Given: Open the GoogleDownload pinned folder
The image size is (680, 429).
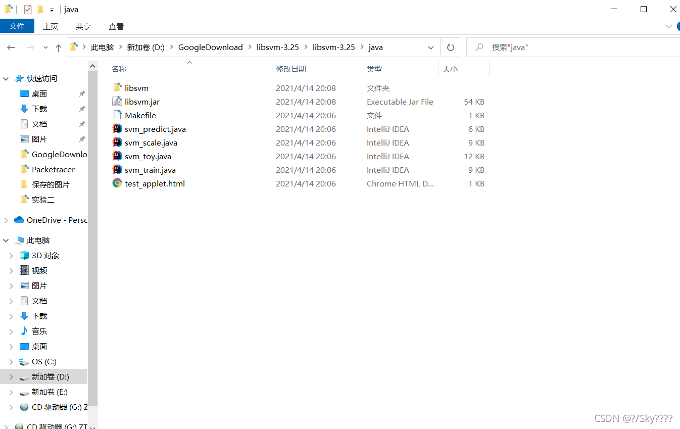Looking at the screenshot, I should (53, 154).
